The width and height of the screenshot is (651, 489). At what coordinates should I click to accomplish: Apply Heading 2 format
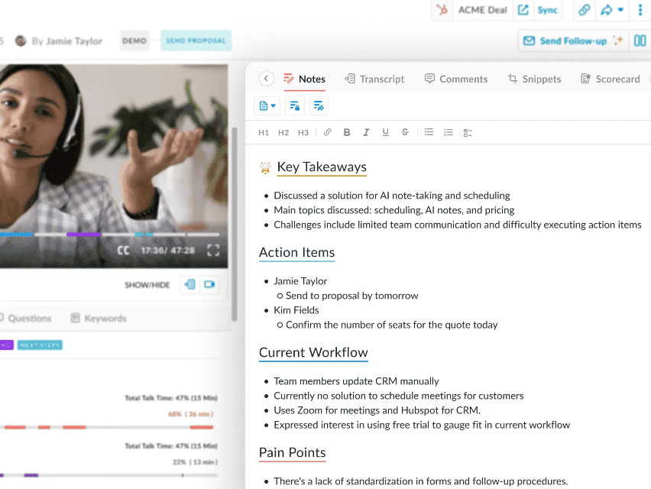point(283,132)
